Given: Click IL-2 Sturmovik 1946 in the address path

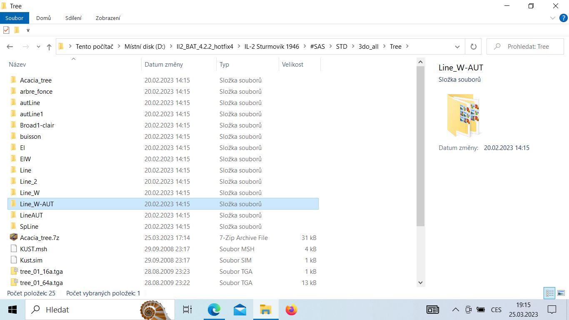Looking at the screenshot, I should tap(272, 47).
